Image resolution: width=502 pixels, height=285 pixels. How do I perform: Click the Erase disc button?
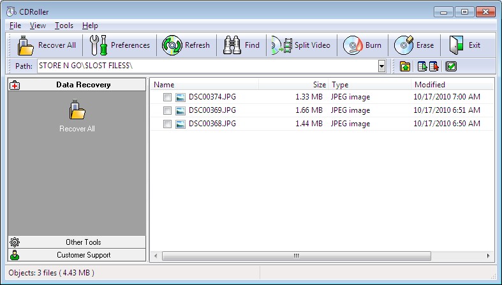point(415,45)
